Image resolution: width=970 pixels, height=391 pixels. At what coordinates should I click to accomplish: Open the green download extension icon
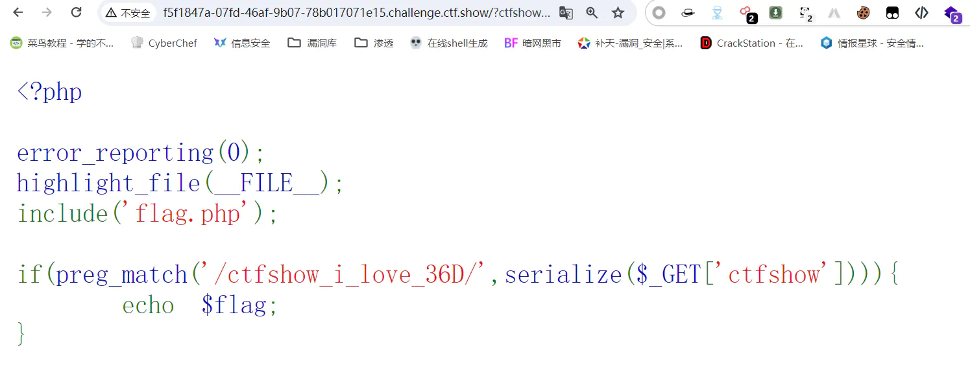(775, 12)
